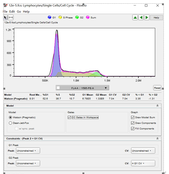169x174 pixels.
Task: Select the range gate tool
Action: [11, 17]
